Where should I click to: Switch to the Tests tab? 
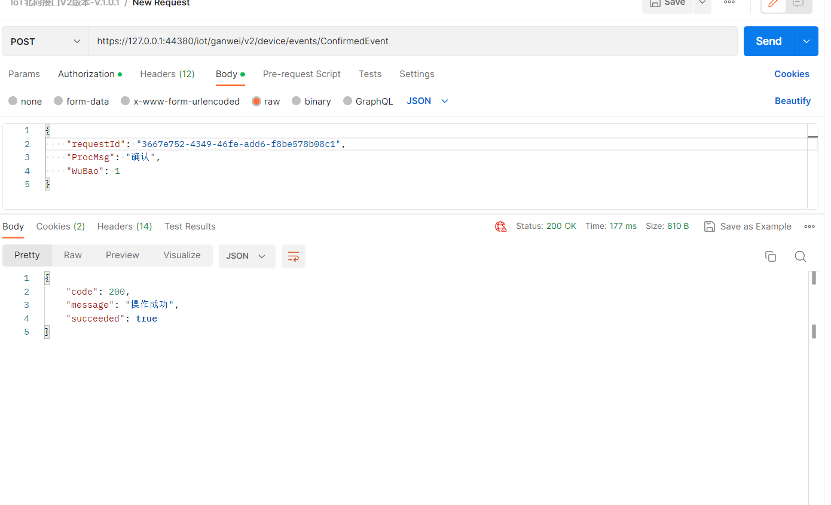[370, 74]
